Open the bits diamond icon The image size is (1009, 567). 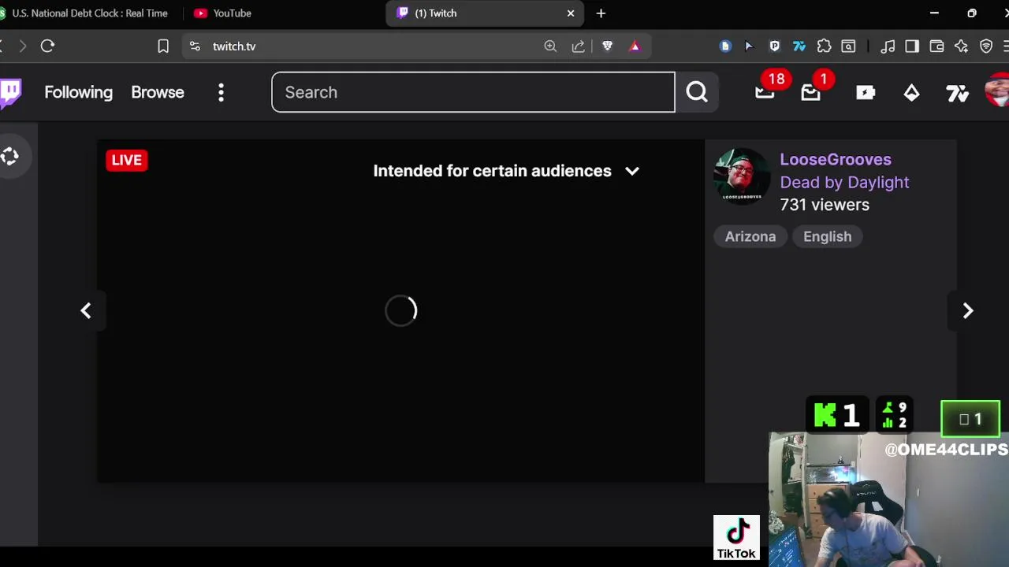click(x=911, y=92)
